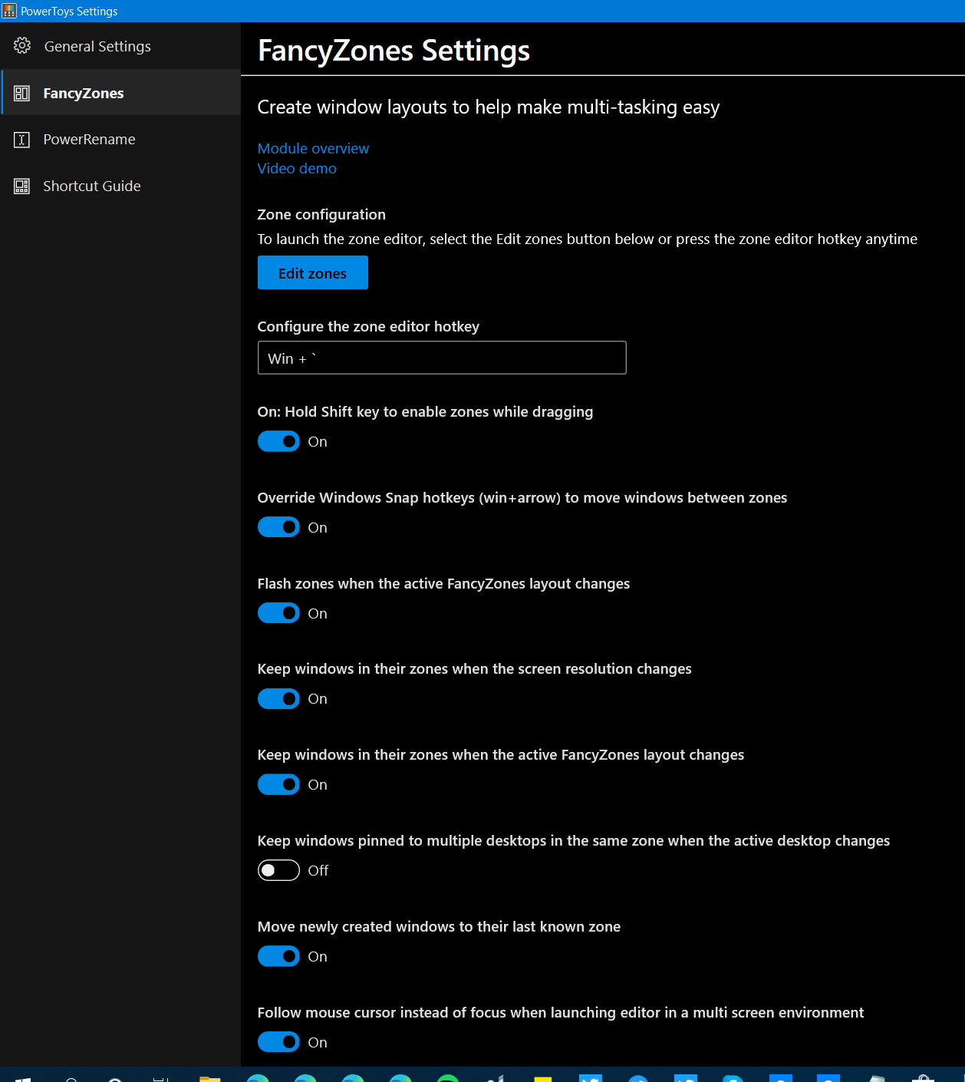Viewport: 965px width, 1082px height.
Task: Switch to the PowerRename settings page
Action: point(89,139)
